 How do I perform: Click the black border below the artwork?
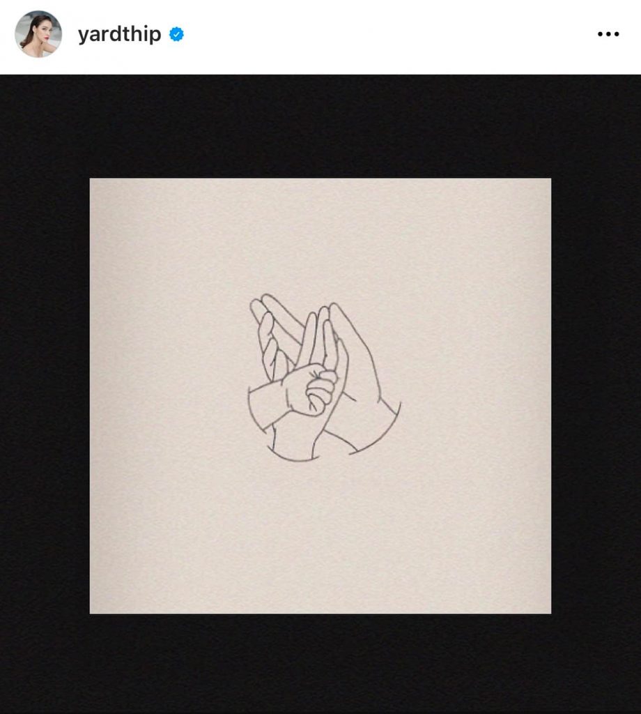click(320, 664)
